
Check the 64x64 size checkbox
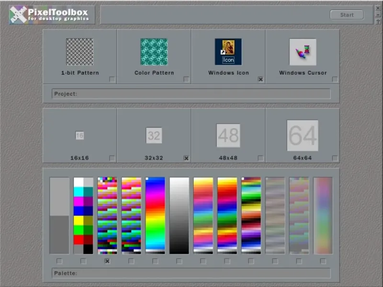(335, 158)
